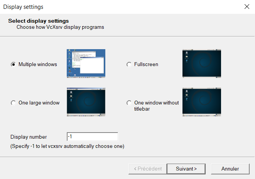Viewport: 255px width, 179px height.
Task: Click the Fullscreen preview thumbnail
Action: [201, 63]
